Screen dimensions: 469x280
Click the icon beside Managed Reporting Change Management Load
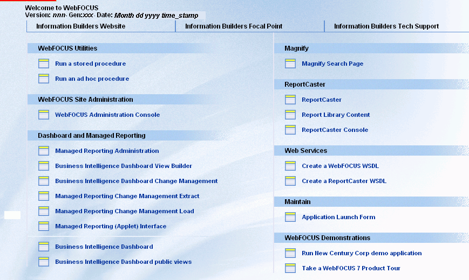tap(44, 211)
